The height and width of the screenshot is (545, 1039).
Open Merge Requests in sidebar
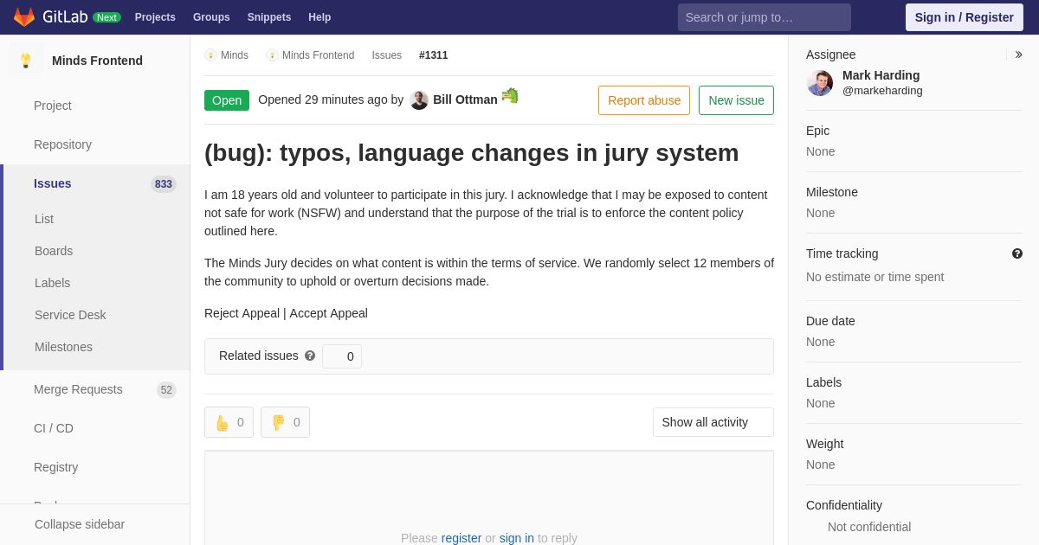[x=78, y=389]
